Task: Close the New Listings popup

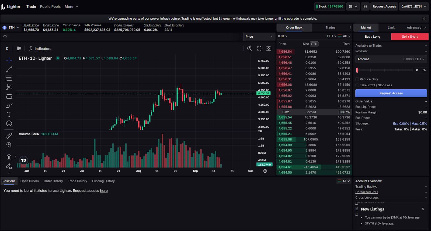Action: [x=423, y=209]
